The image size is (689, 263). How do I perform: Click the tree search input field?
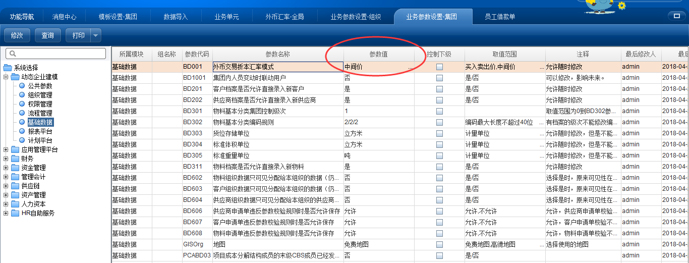[56, 54]
